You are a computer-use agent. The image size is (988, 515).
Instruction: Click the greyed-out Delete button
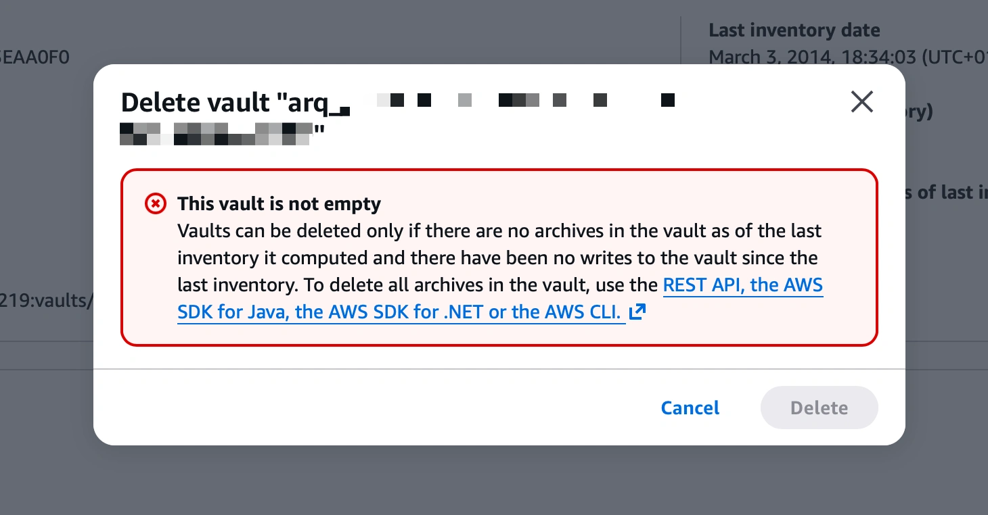tap(819, 408)
